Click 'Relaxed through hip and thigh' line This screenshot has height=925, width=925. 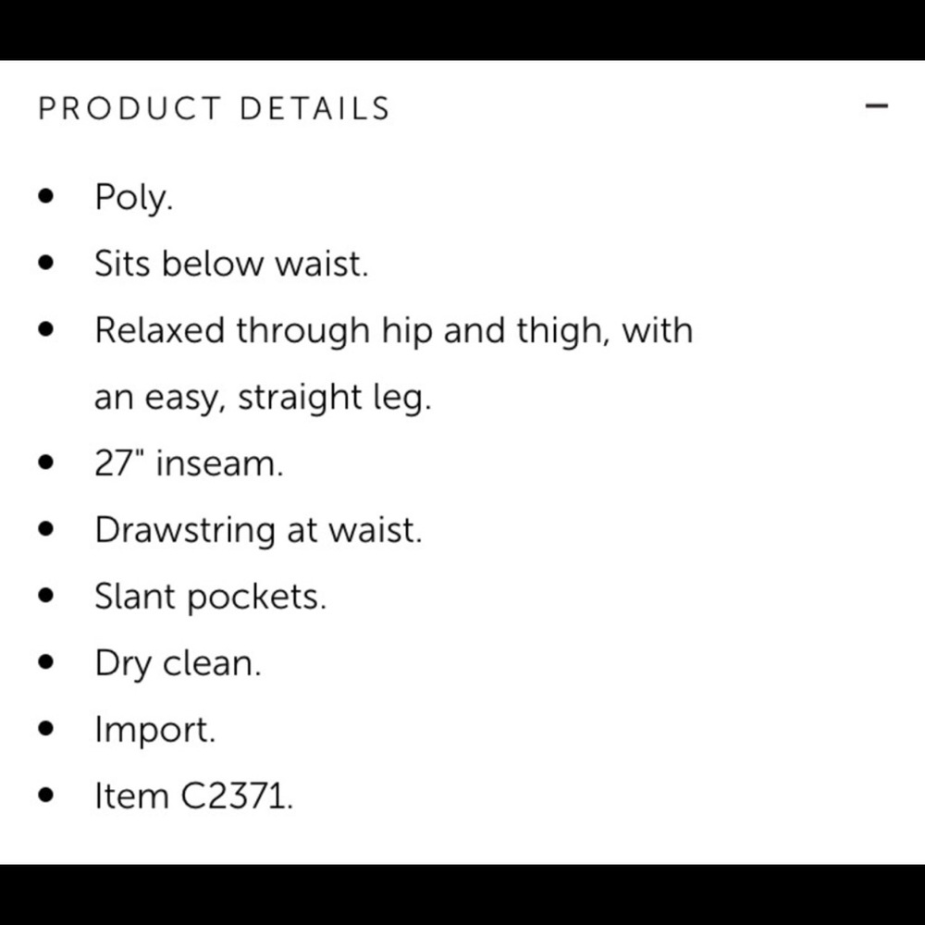point(393,331)
